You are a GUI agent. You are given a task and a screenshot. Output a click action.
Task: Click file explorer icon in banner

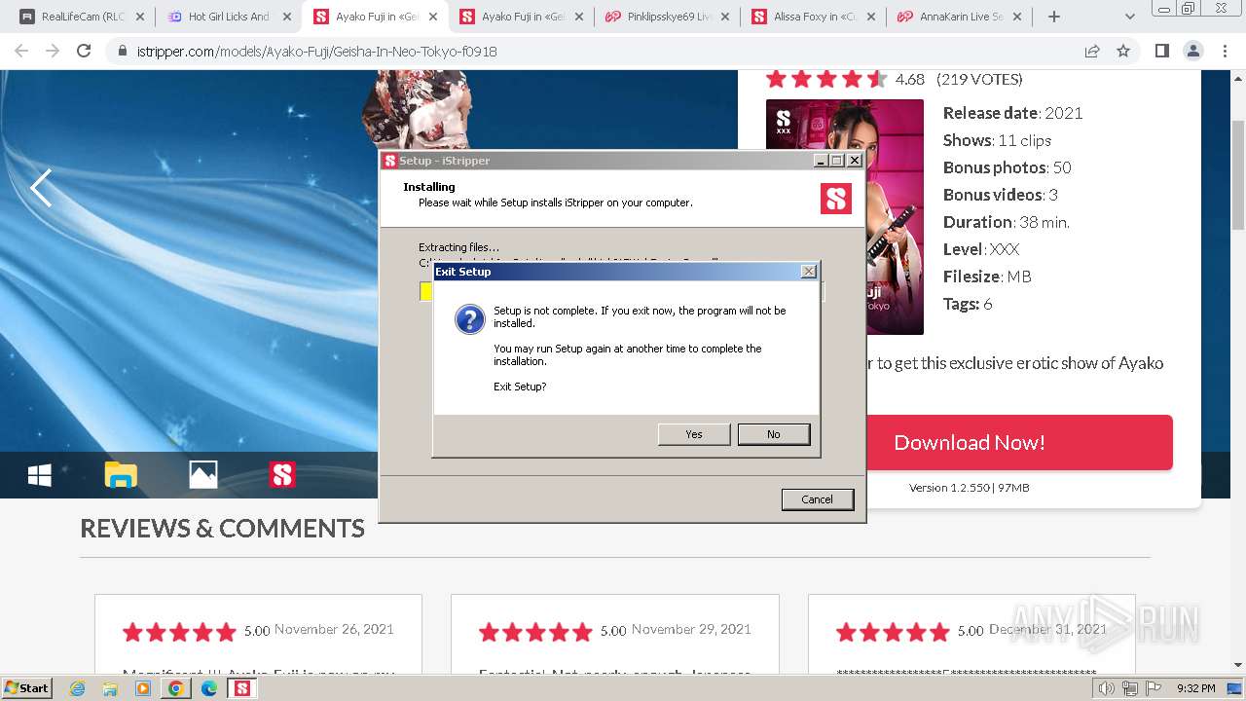[x=121, y=475]
